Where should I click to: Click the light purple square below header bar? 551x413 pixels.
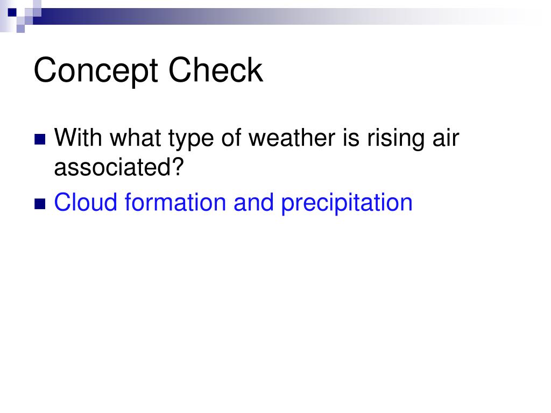[x=20, y=29]
